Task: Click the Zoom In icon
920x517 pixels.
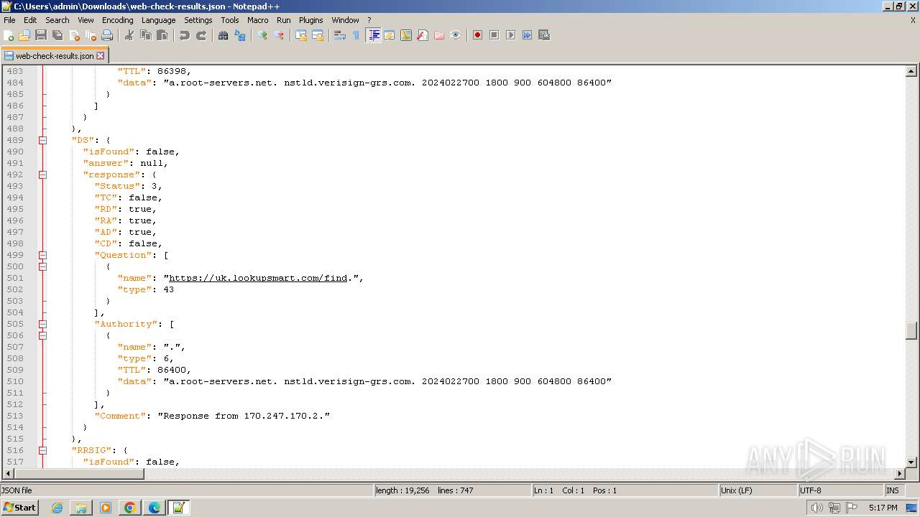Action: (x=262, y=35)
